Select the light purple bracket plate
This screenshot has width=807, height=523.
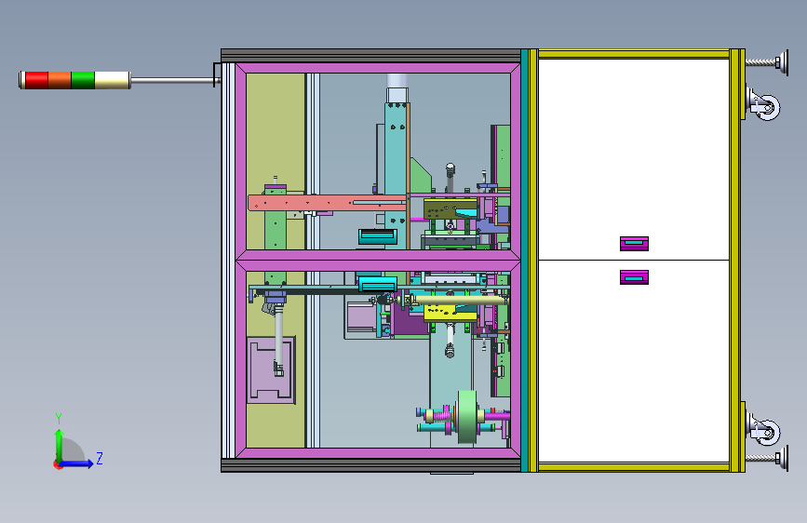(x=271, y=370)
